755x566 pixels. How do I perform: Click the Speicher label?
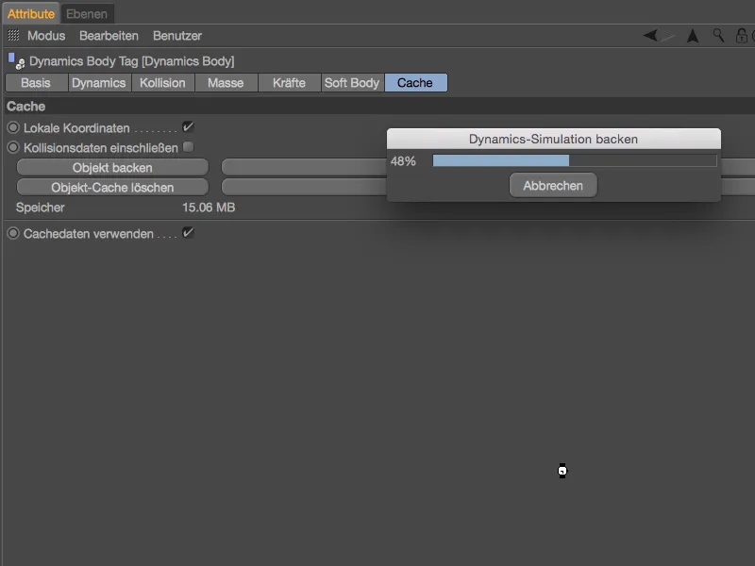pos(40,208)
